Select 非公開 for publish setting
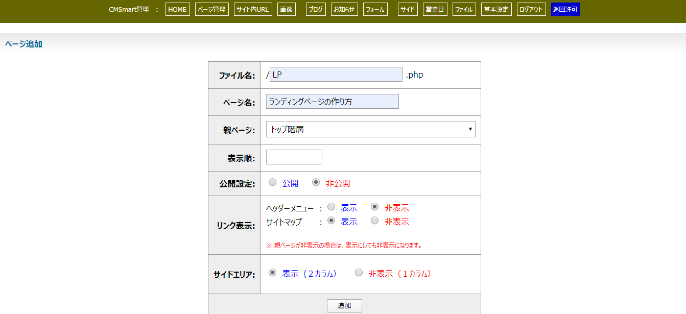 point(316,182)
